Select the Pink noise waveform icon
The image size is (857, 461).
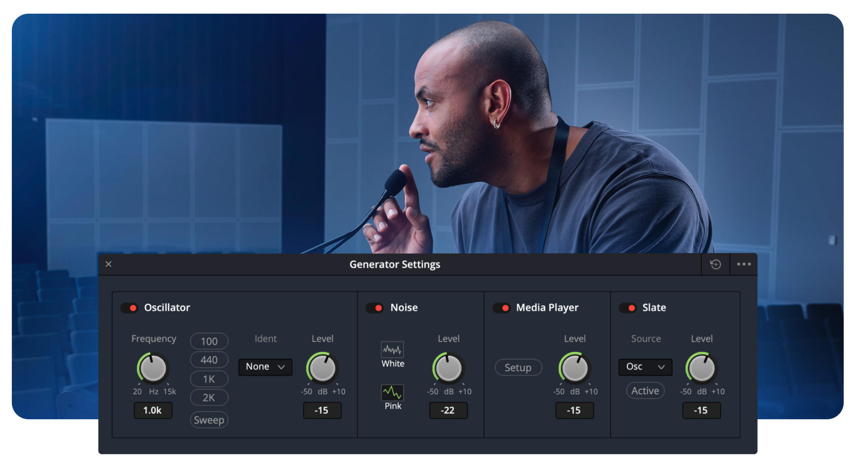click(x=392, y=392)
